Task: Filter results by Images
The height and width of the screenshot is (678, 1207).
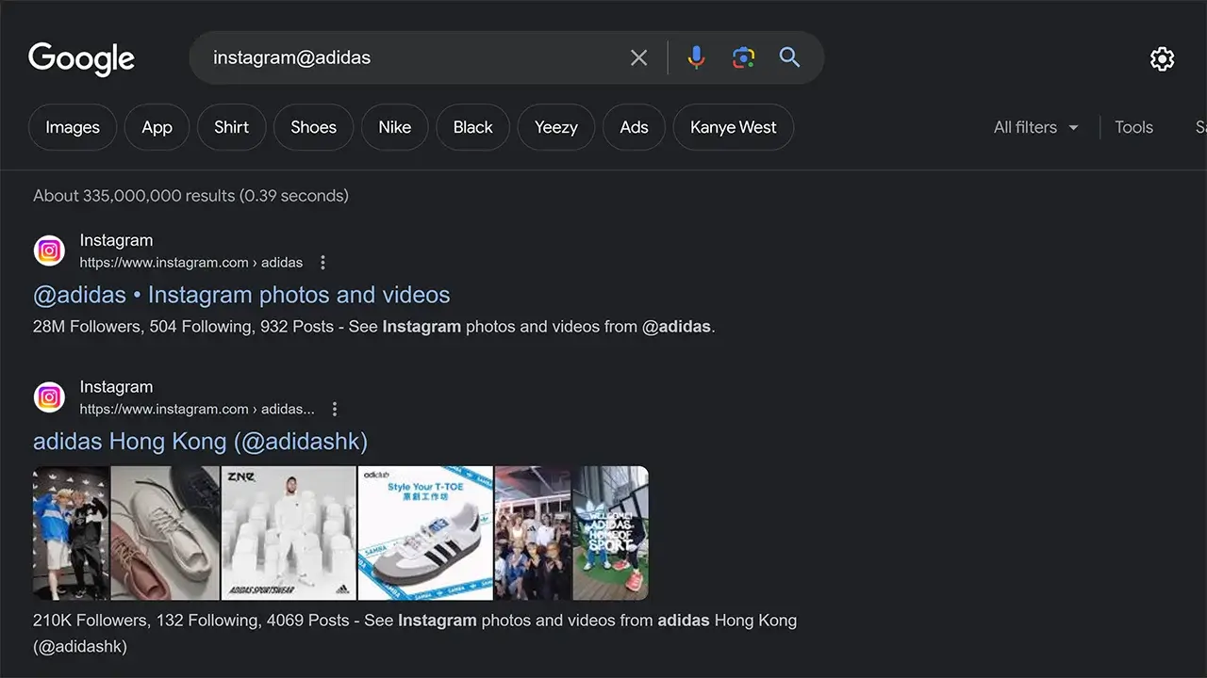Action: pos(73,127)
